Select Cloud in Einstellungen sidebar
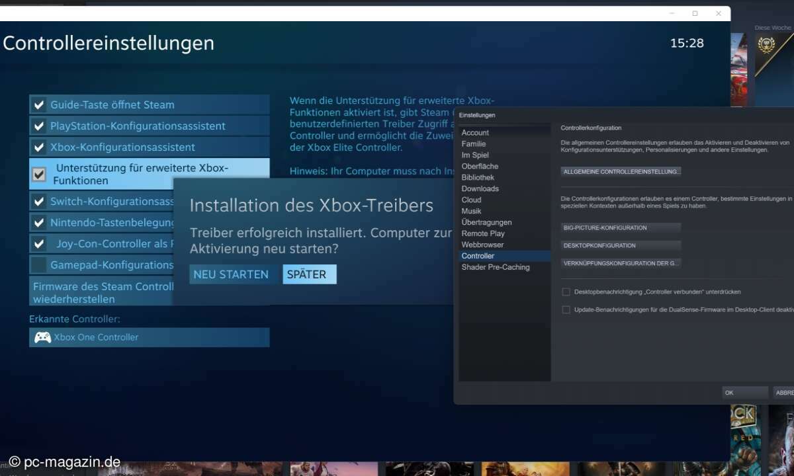This screenshot has height=476, width=794. pos(472,200)
